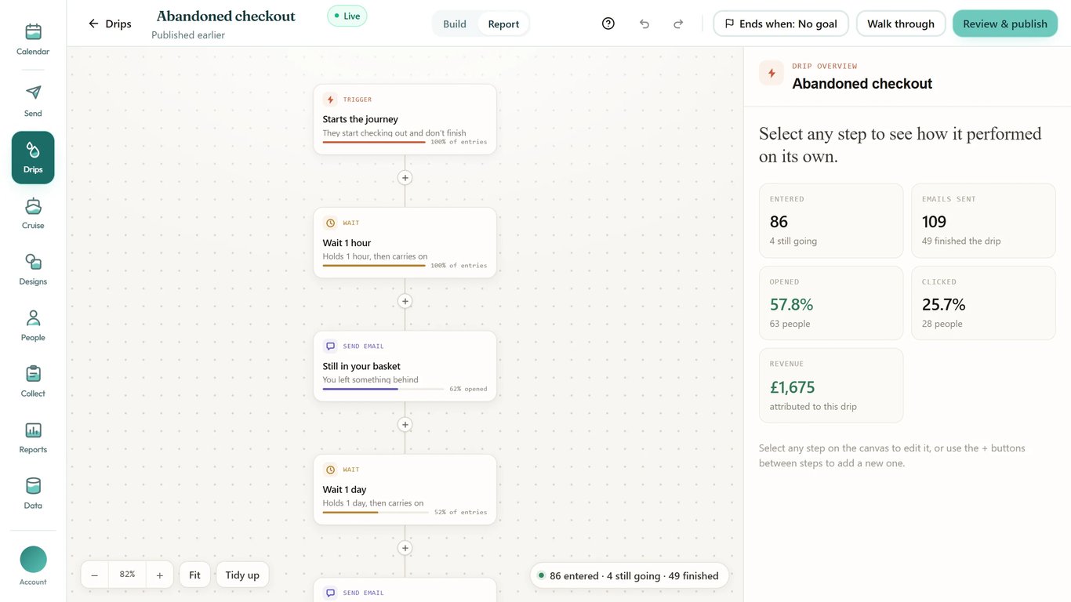Select the Starts the journey trigger card
This screenshot has width=1071, height=602.
point(405,119)
